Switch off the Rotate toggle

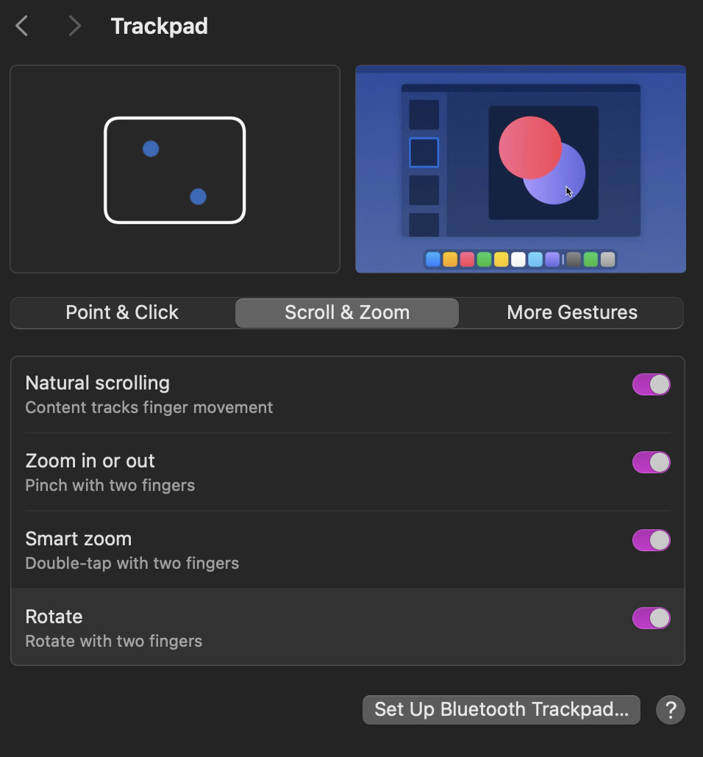tap(651, 618)
